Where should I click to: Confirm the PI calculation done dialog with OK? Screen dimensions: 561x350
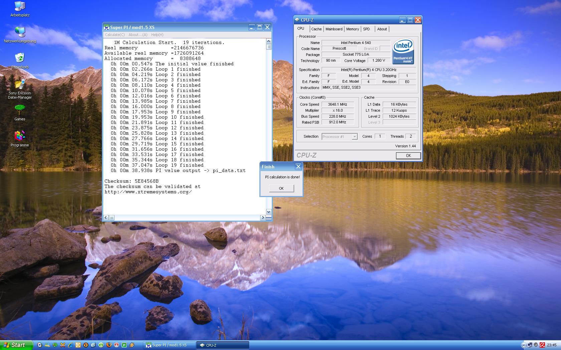[x=281, y=188]
